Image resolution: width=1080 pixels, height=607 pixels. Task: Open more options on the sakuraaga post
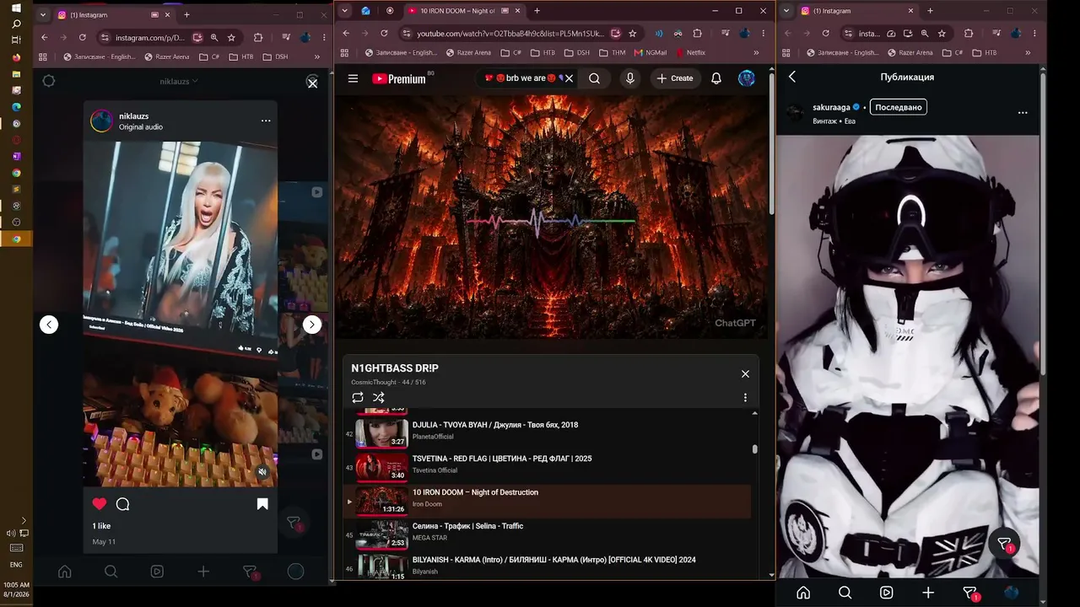[x=1023, y=112]
